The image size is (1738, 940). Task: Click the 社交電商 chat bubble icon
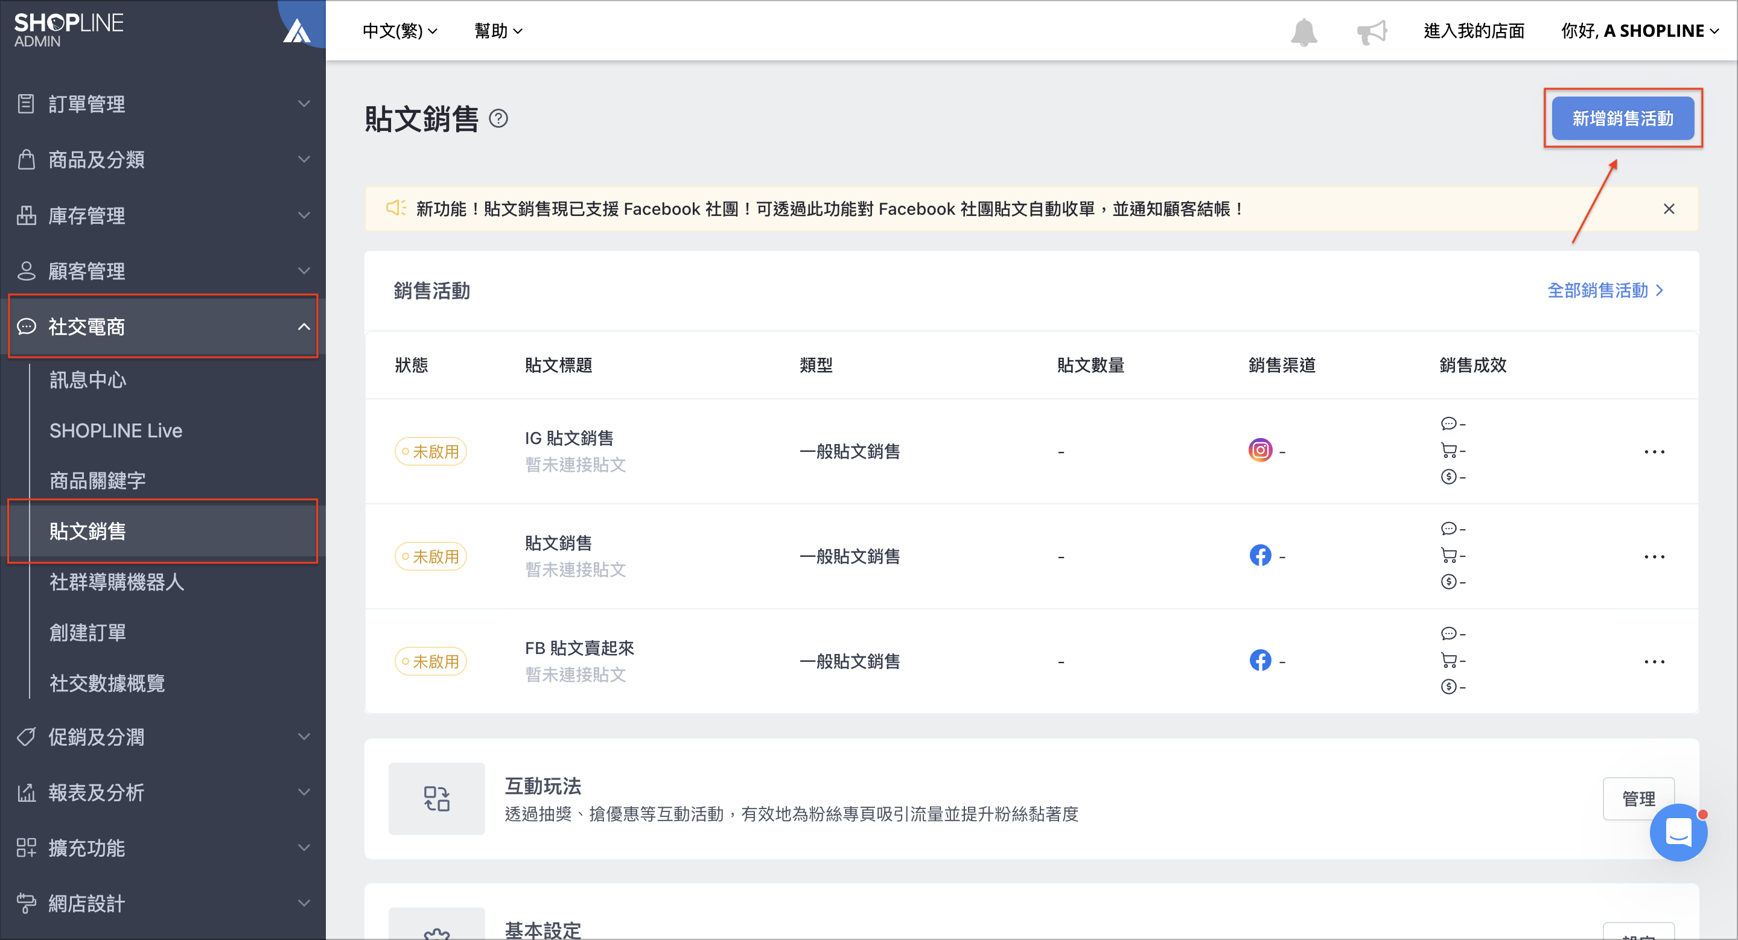[25, 327]
